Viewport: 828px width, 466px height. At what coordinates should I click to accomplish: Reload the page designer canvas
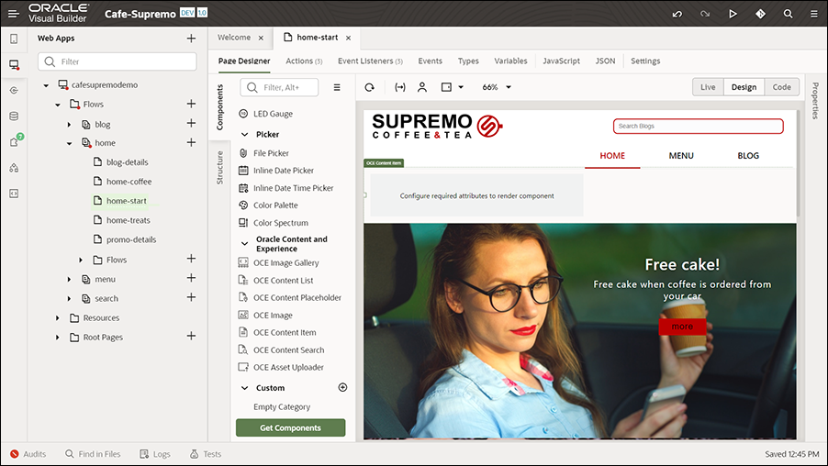[x=370, y=87]
